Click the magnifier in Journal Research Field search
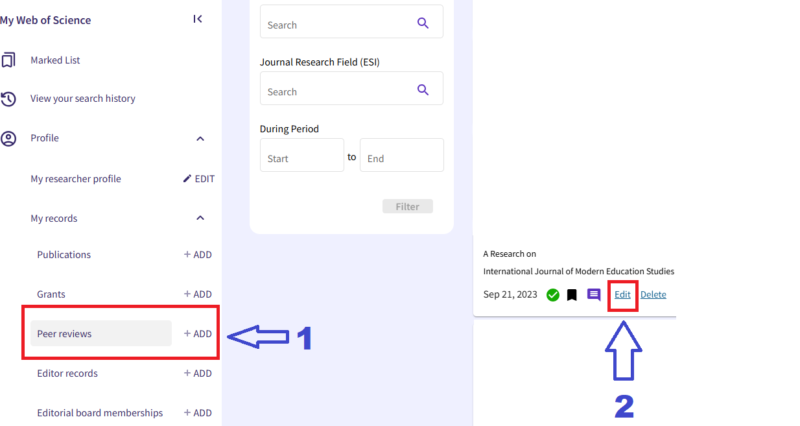This screenshot has width=800, height=426. tap(423, 90)
